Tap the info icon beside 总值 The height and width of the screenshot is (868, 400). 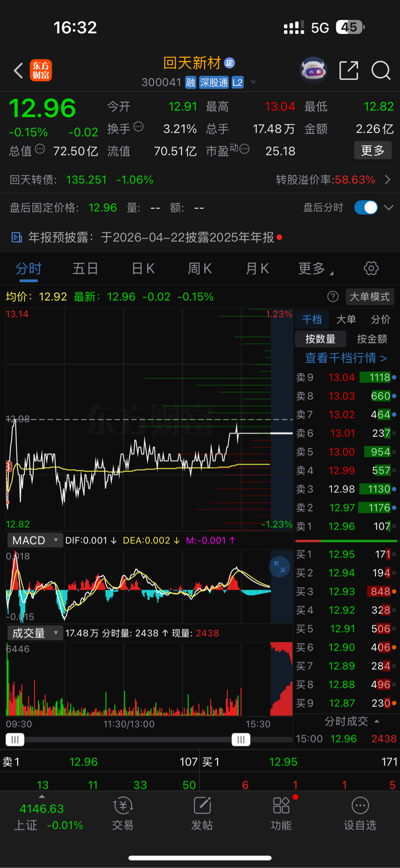click(40, 150)
